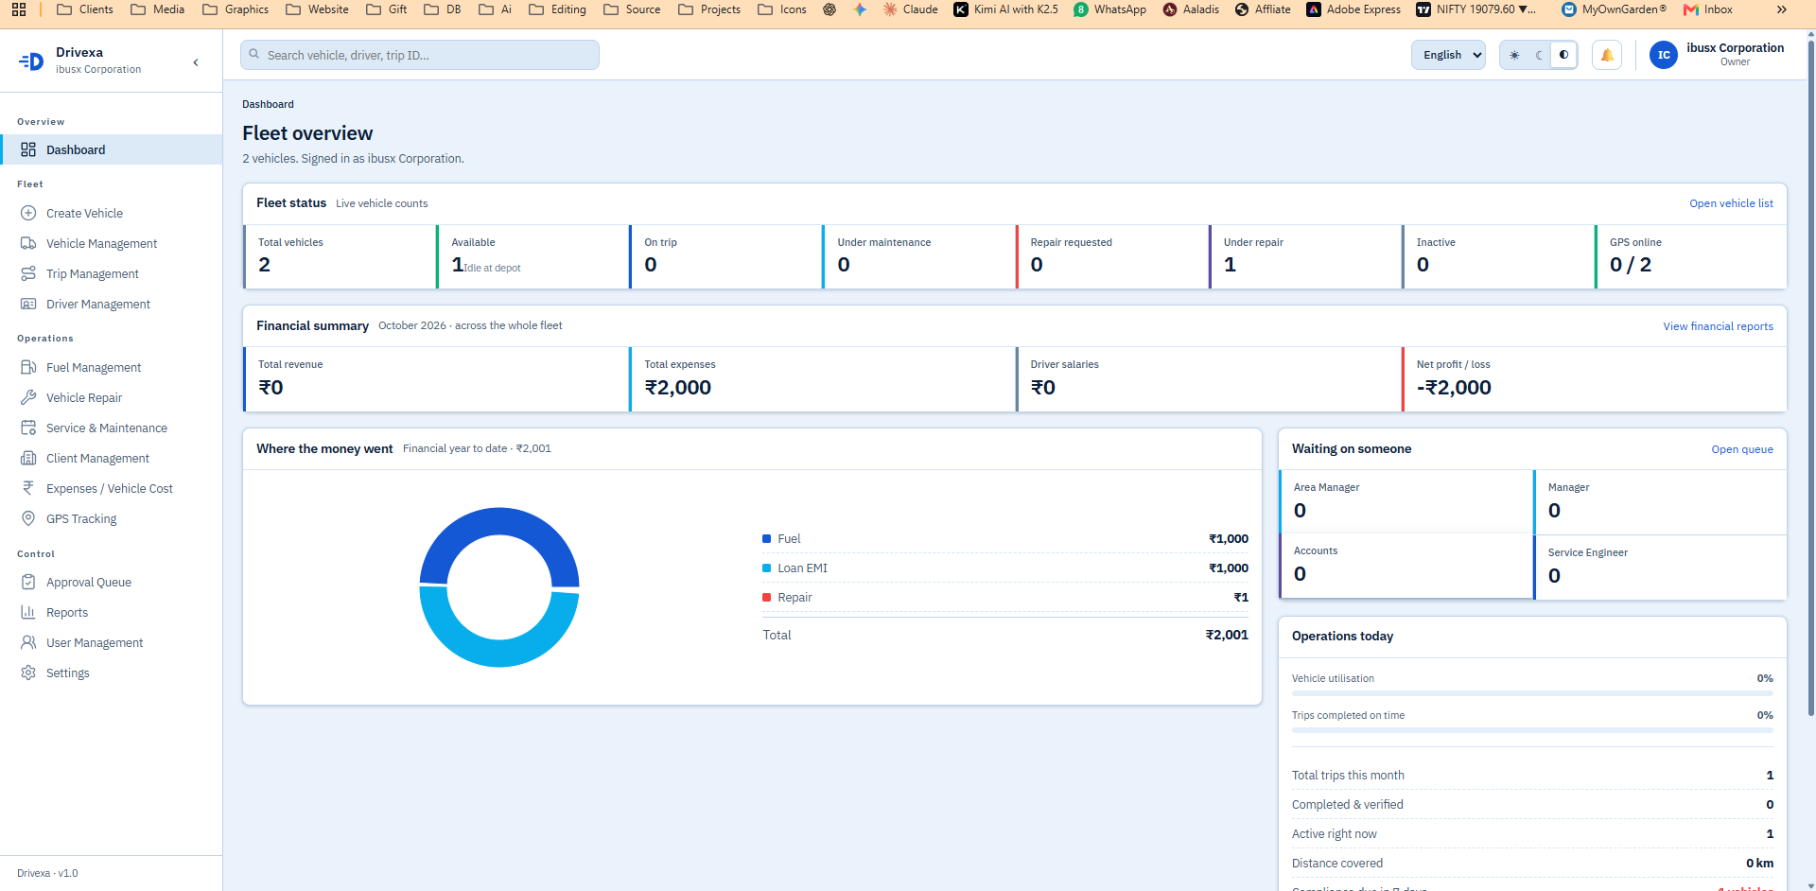
Task: Open the View financial reports link
Action: coord(1718,326)
